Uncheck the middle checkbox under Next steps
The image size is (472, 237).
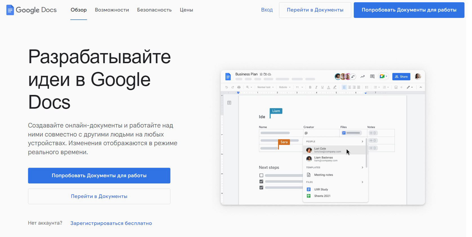click(261, 181)
